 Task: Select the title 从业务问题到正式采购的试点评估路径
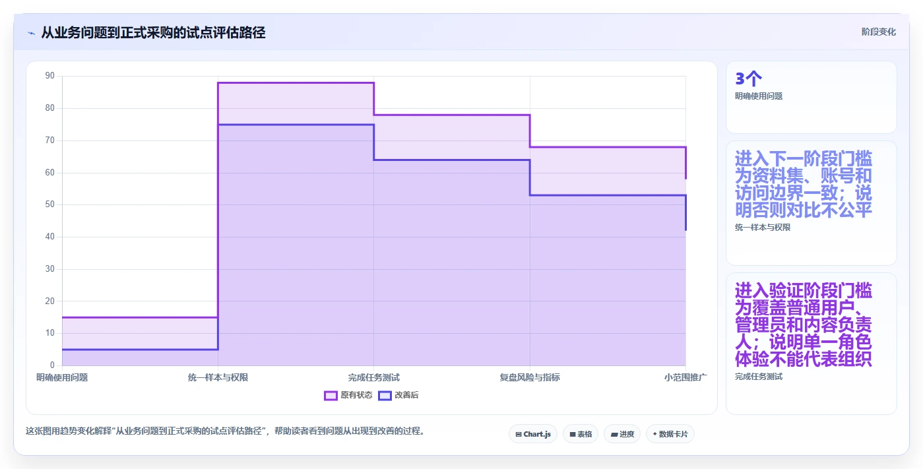153,32
